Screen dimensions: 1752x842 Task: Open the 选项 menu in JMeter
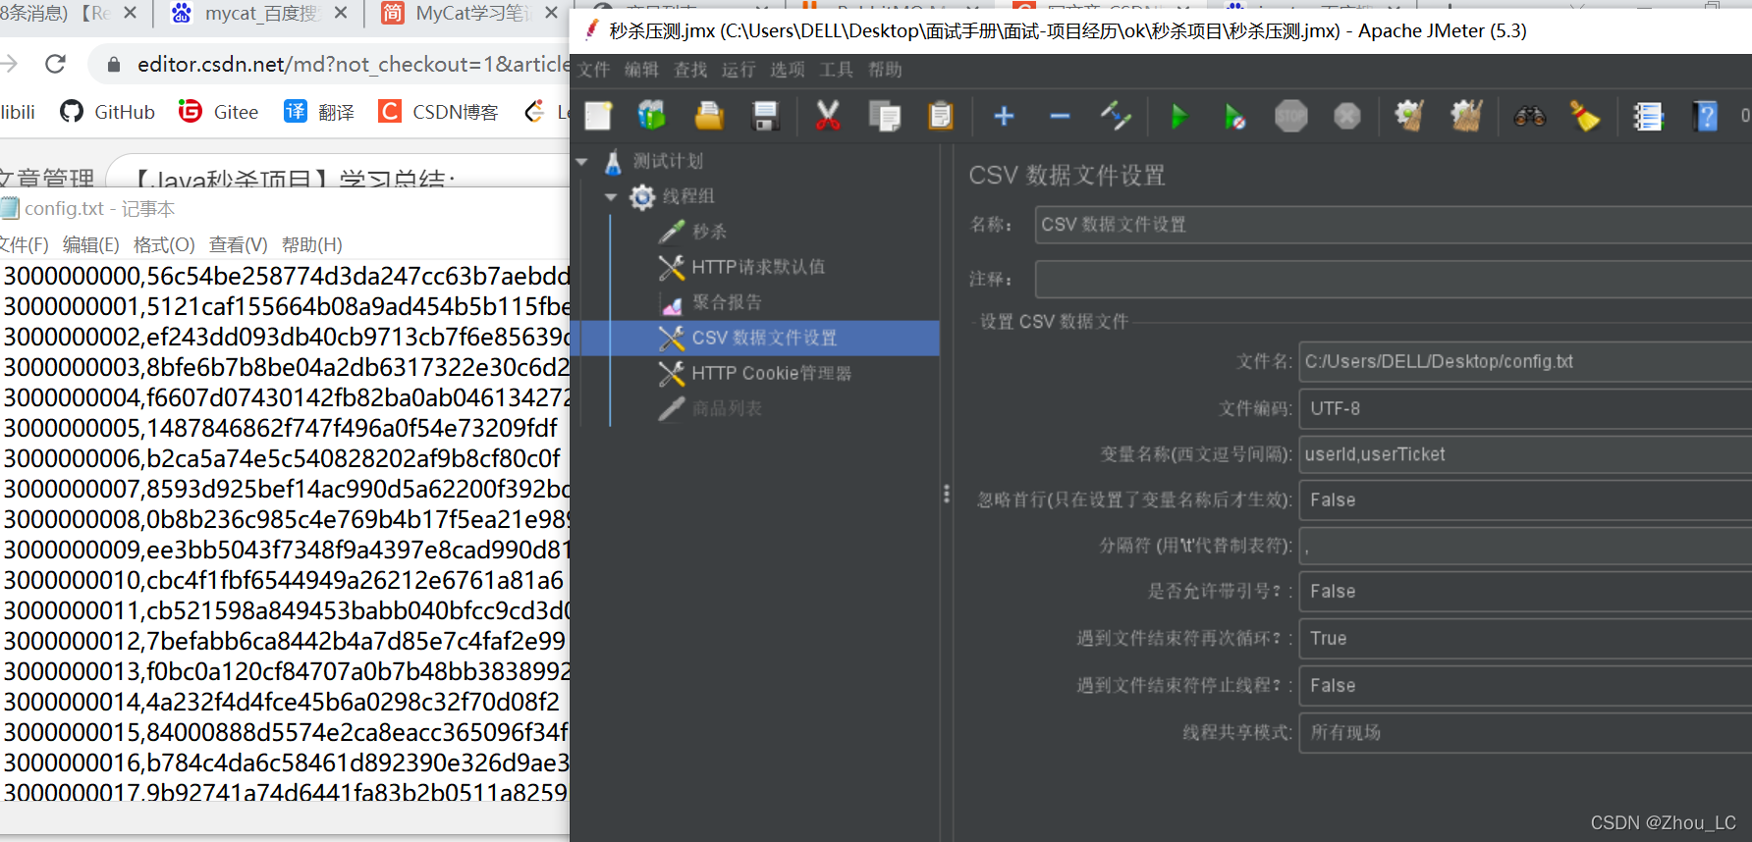coord(788,70)
